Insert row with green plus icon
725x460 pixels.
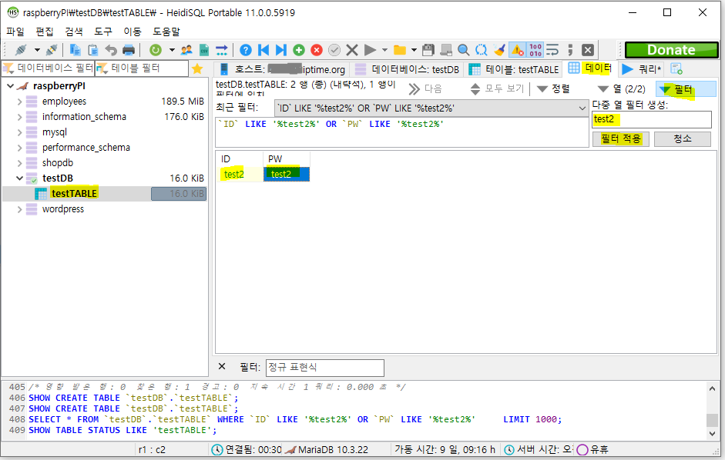tap(299, 50)
